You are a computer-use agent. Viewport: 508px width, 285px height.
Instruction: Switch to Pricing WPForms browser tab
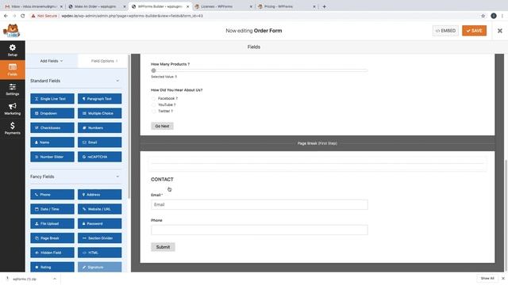[x=287, y=6]
